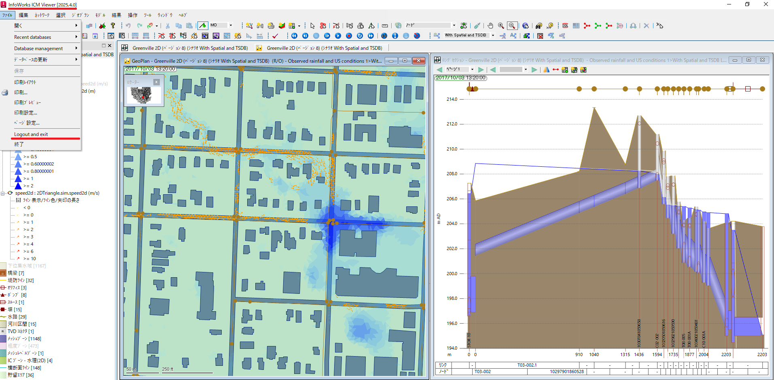Image resolution: width=774 pixels, height=380 pixels.
Task: Click the locator overview map thumbnail
Action: click(144, 96)
